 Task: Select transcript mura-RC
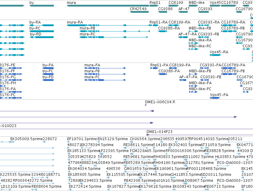(114, 37)
